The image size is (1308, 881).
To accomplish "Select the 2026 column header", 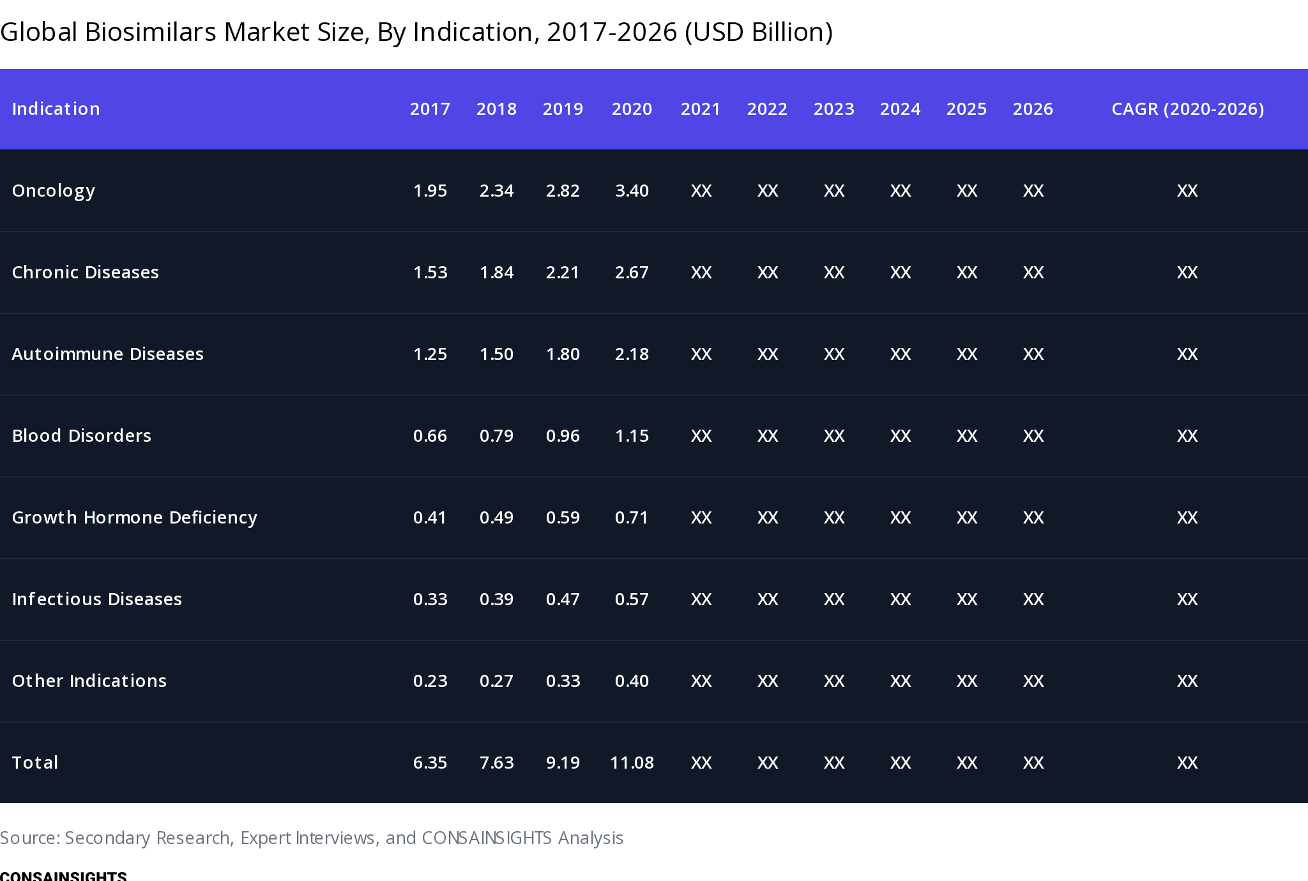I will coord(1033,109).
